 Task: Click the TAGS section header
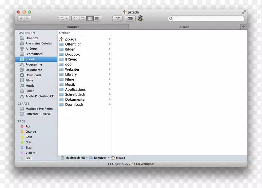[x=21, y=121]
